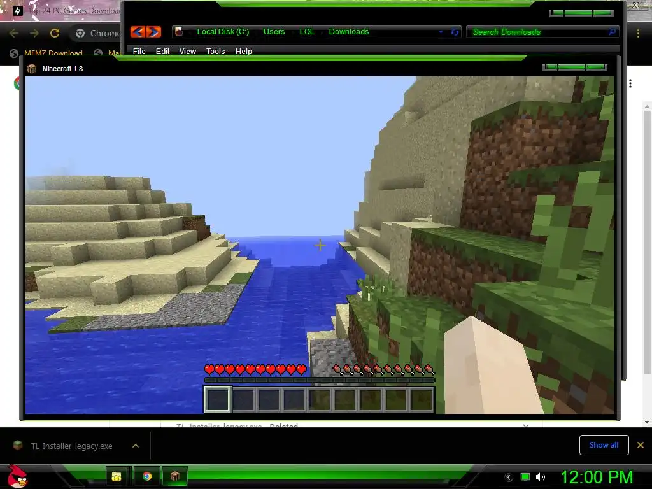Click the Chrome label in address bar

click(105, 33)
